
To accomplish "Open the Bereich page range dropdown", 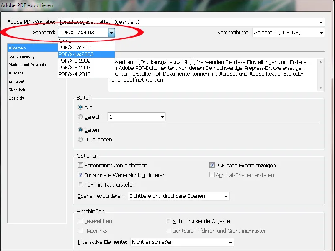I will [137, 117].
